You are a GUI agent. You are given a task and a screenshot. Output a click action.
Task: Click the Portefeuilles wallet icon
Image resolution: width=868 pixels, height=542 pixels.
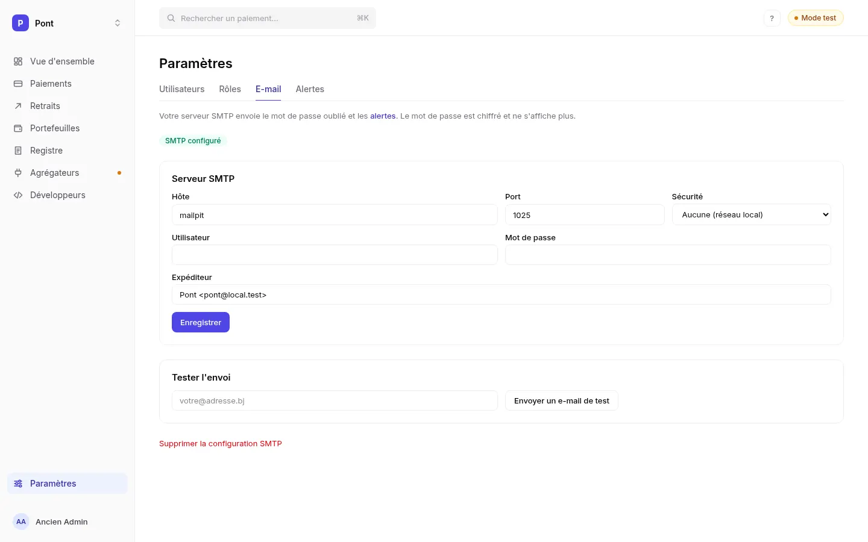(18, 128)
